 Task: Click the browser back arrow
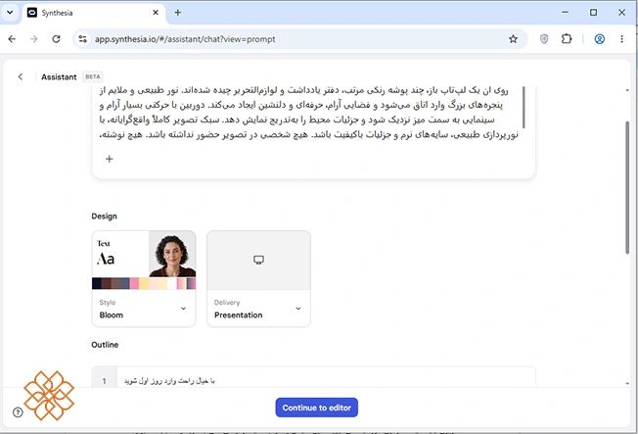click(x=12, y=39)
